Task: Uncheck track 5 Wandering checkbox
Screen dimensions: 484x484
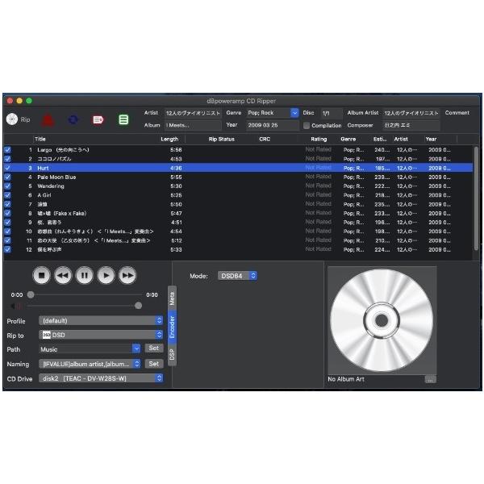Action: click(x=8, y=186)
